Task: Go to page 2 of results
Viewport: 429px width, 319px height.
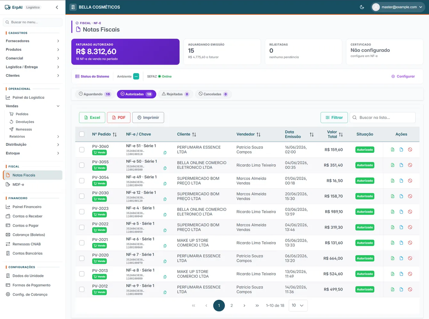Action: (232, 306)
